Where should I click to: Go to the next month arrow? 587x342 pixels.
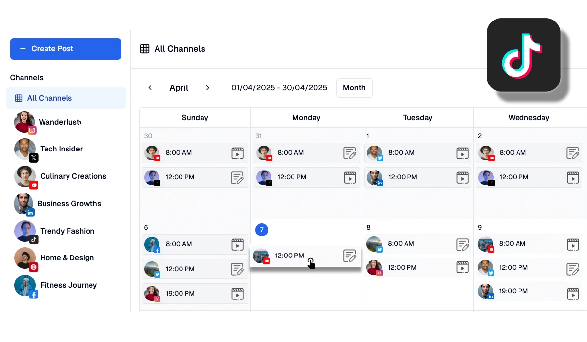[207, 88]
